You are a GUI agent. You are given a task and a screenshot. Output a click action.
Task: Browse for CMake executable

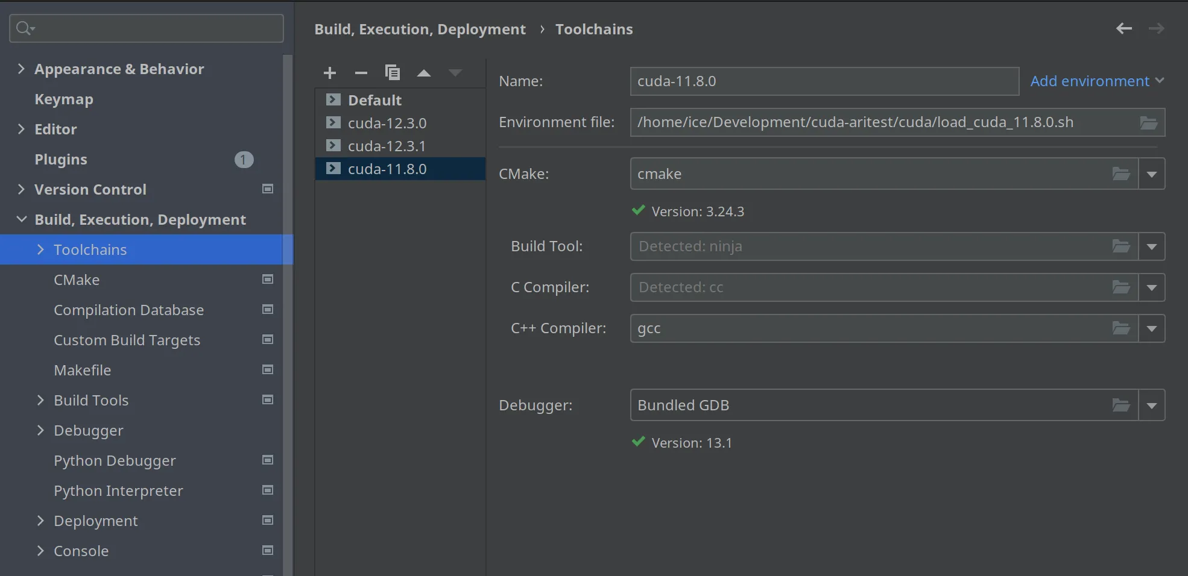click(x=1120, y=174)
